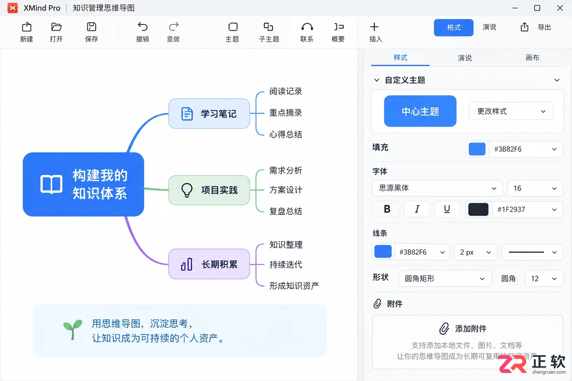Open the 思源黑体 font family dropdown
This screenshot has height=381, width=572.
click(x=438, y=188)
